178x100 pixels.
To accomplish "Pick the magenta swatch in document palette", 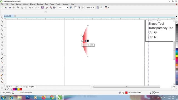I will click(14, 89).
